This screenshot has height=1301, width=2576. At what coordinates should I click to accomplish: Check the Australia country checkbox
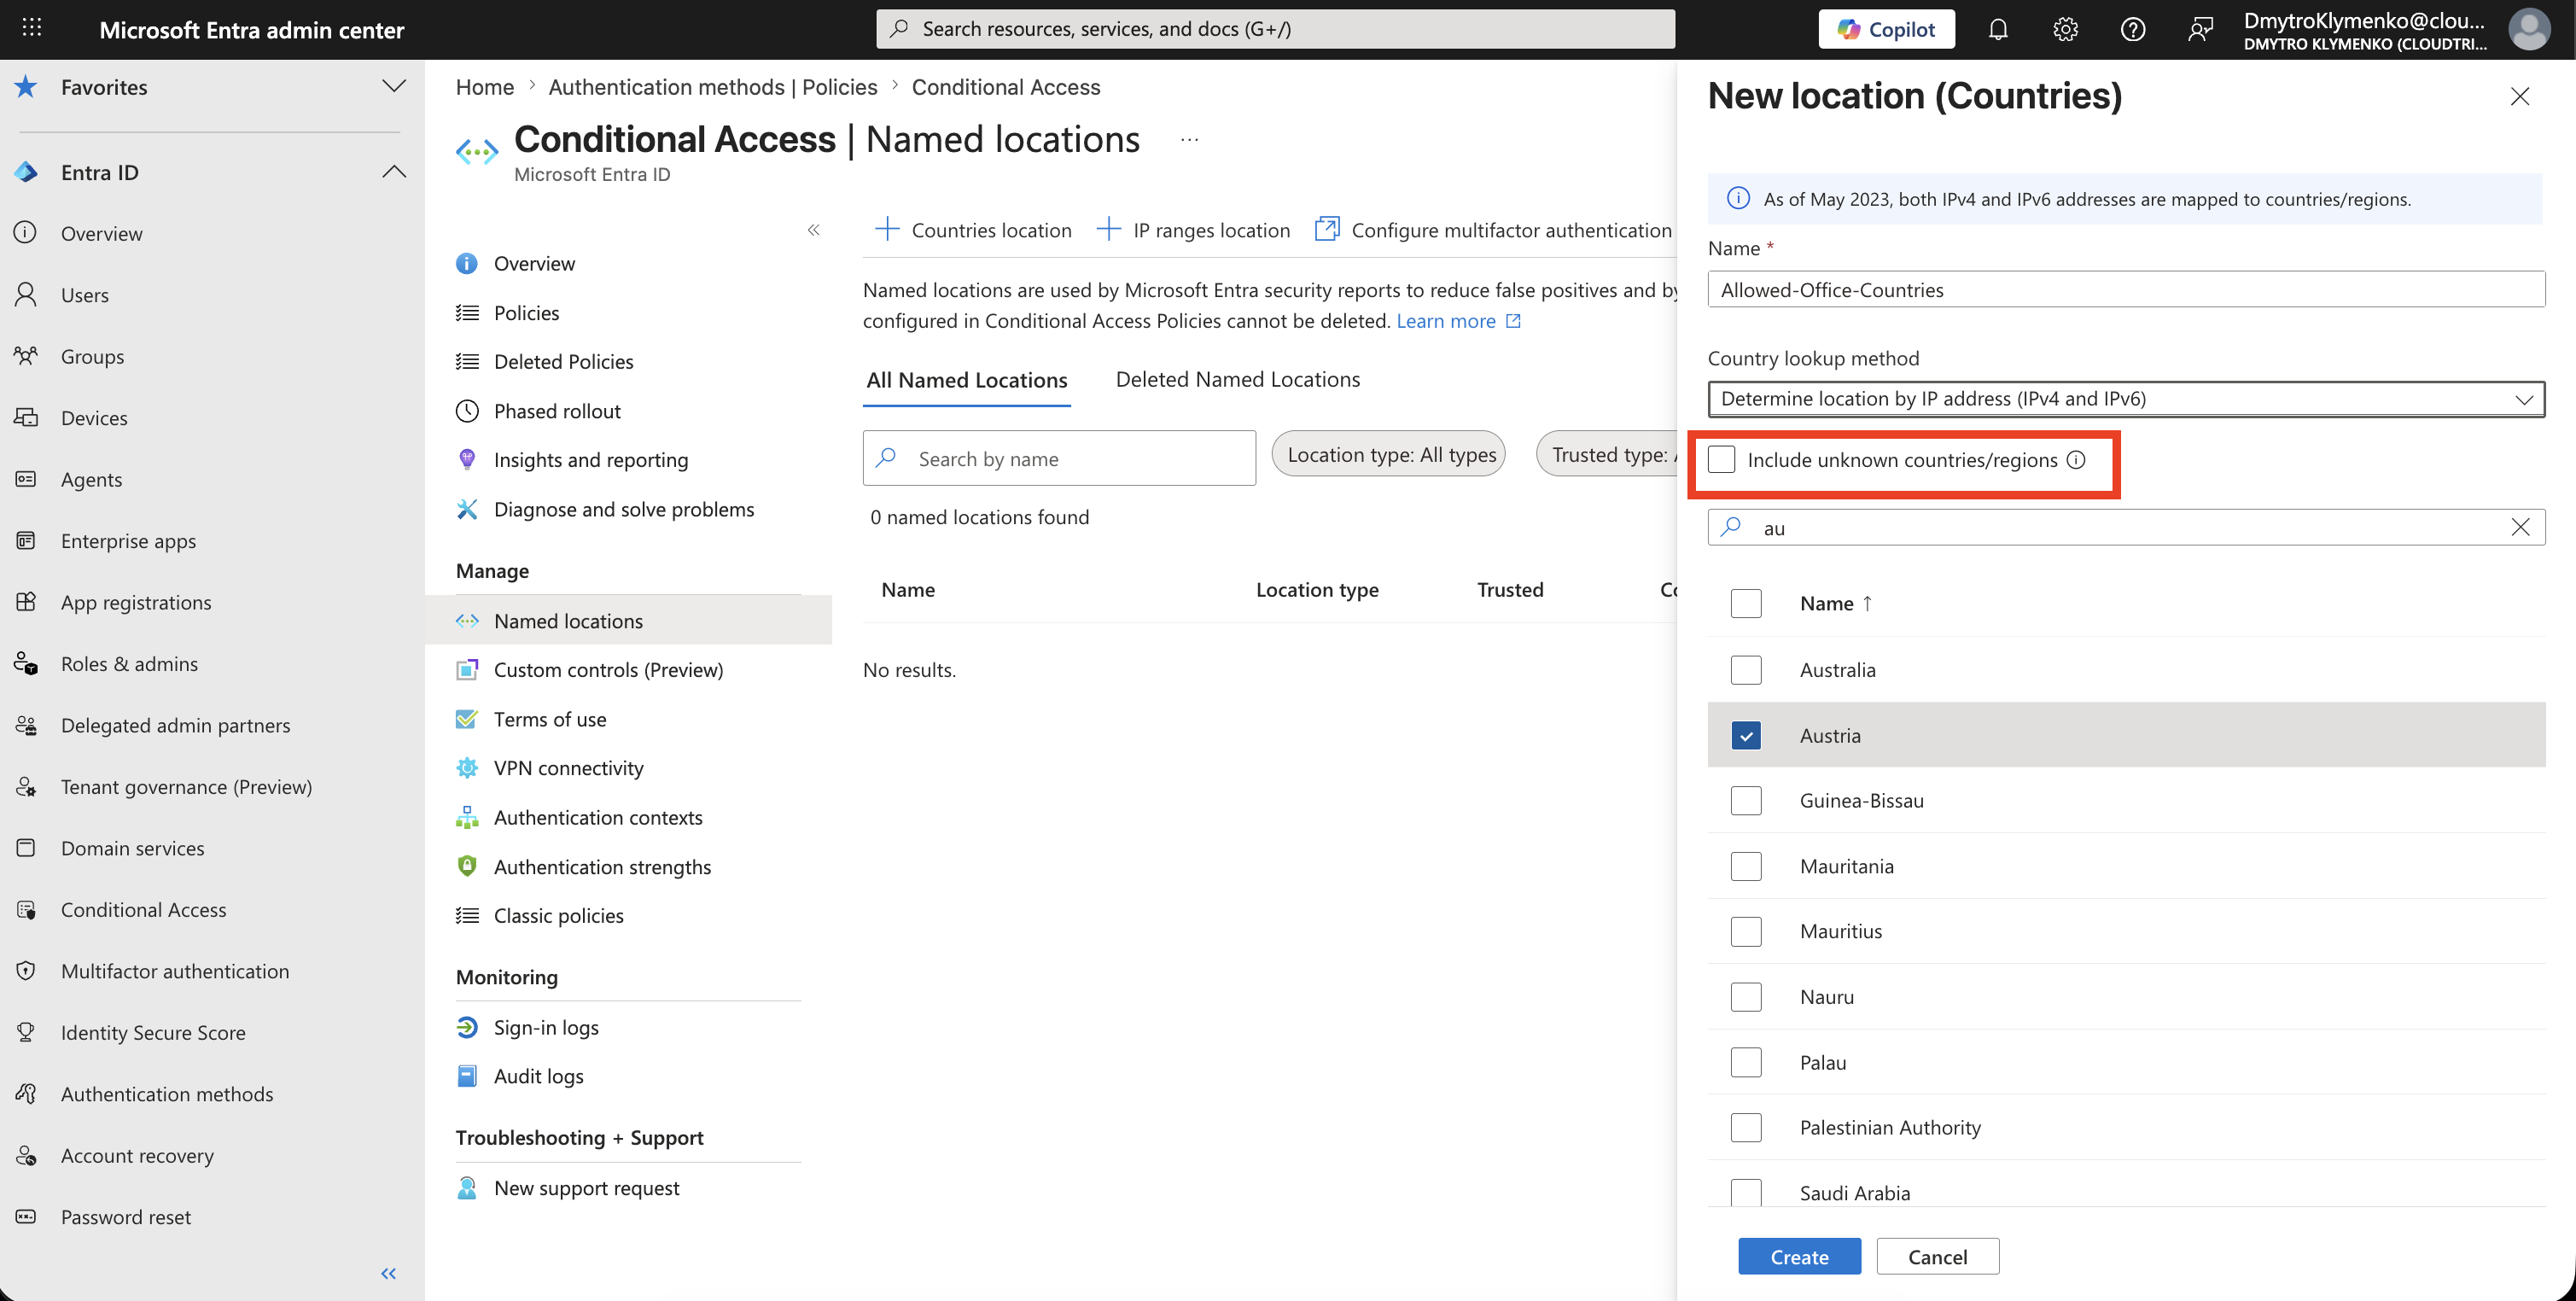[1746, 670]
